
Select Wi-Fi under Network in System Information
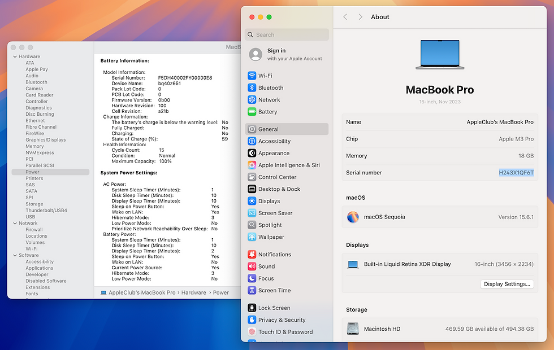32,249
